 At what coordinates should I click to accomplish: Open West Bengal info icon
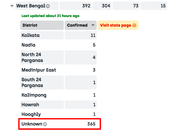point(48,6)
